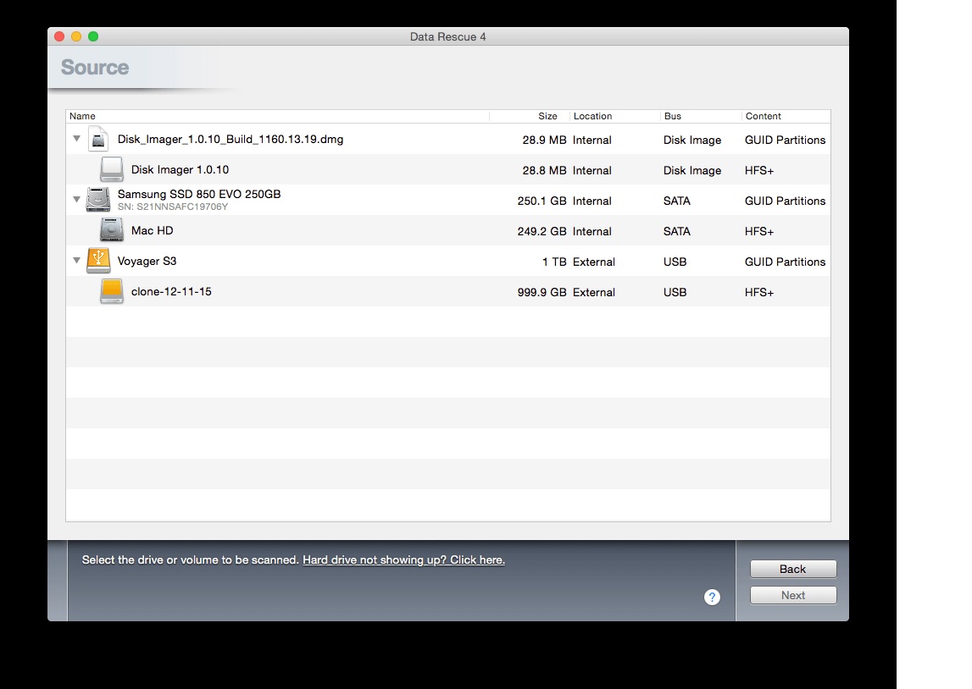The height and width of the screenshot is (689, 972).
Task: Select the Mac HD volume name
Action: coord(152,230)
